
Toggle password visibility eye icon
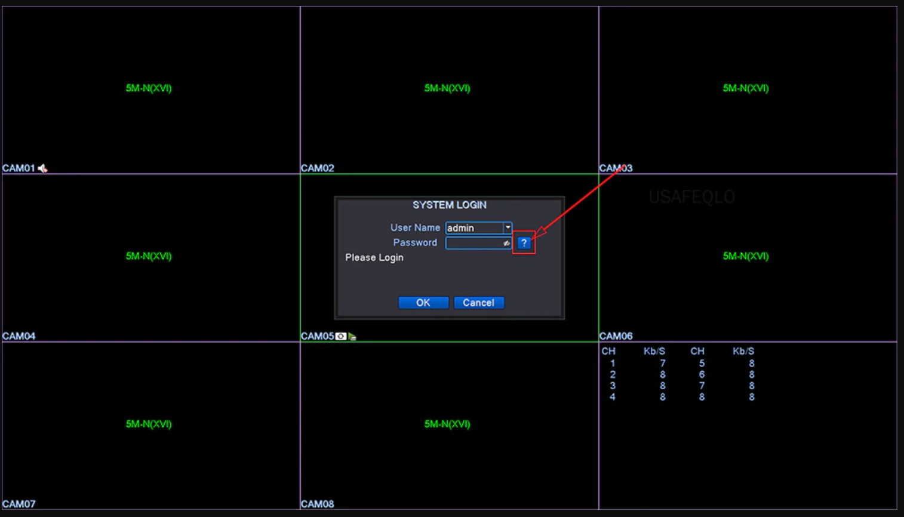[506, 244]
